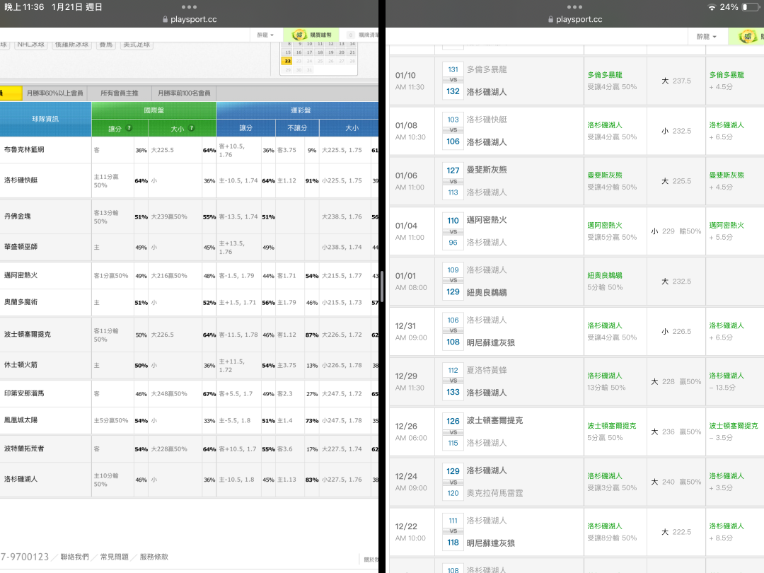Tap the playsport.cc address in right window
Screen dimensions: 764x573
point(579,20)
